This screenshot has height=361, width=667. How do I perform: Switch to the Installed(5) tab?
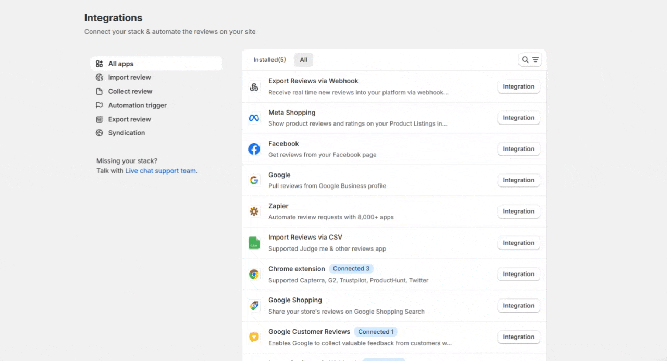(269, 60)
